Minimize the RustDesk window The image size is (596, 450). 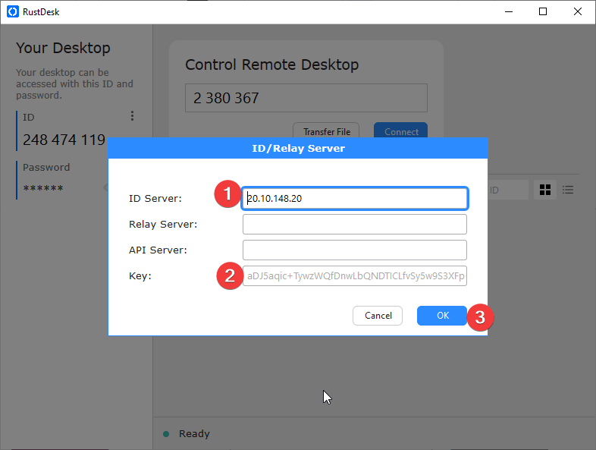click(509, 11)
